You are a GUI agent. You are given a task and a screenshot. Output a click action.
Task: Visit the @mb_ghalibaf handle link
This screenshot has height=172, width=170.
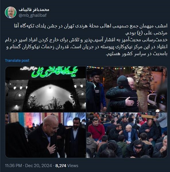click(33, 15)
